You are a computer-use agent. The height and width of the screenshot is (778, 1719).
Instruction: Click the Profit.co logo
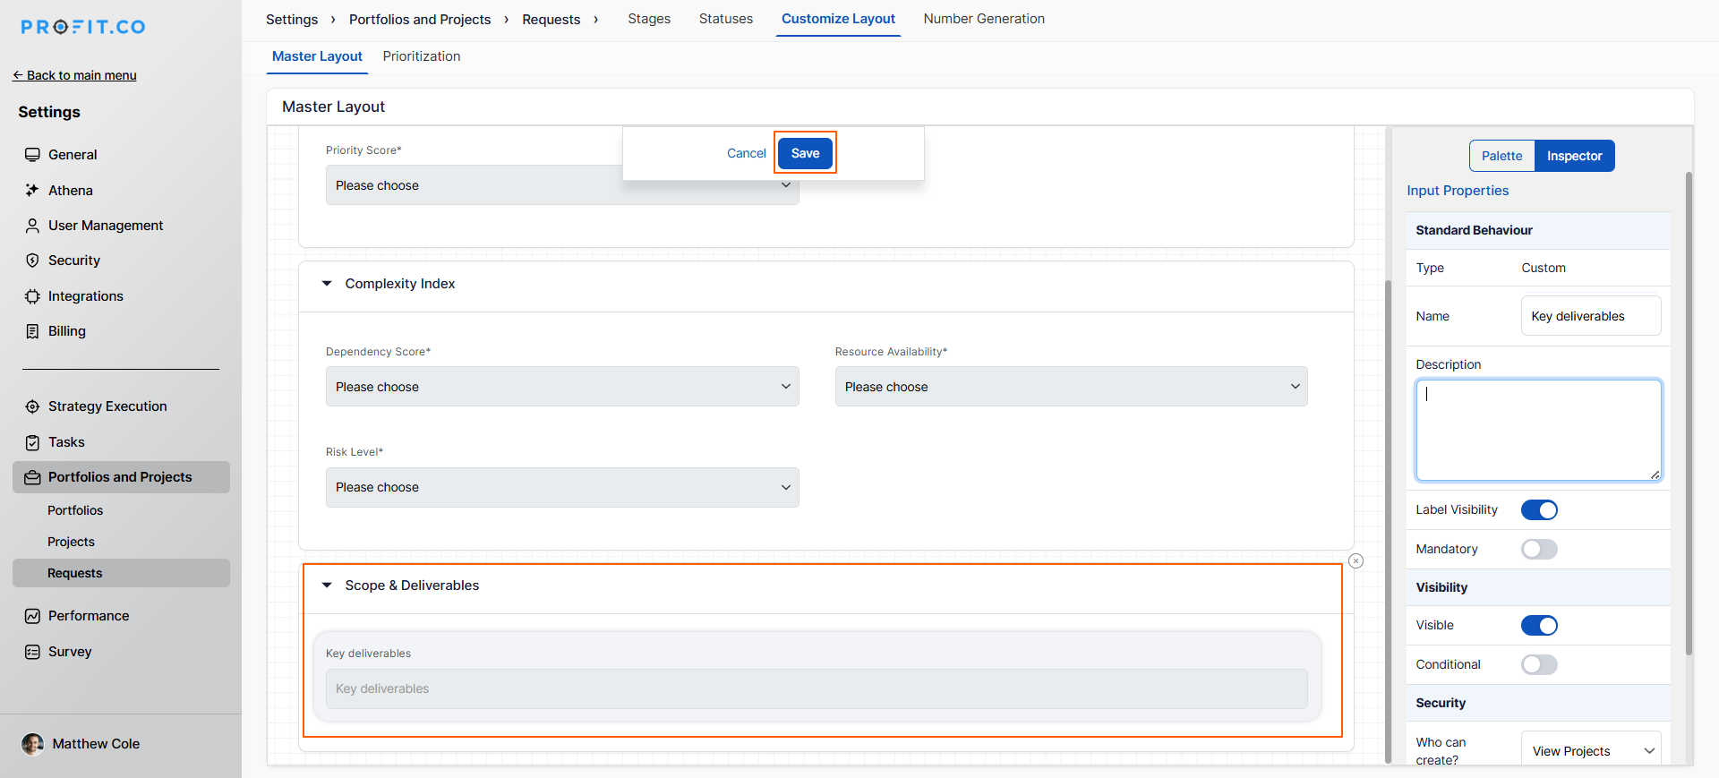[82, 27]
